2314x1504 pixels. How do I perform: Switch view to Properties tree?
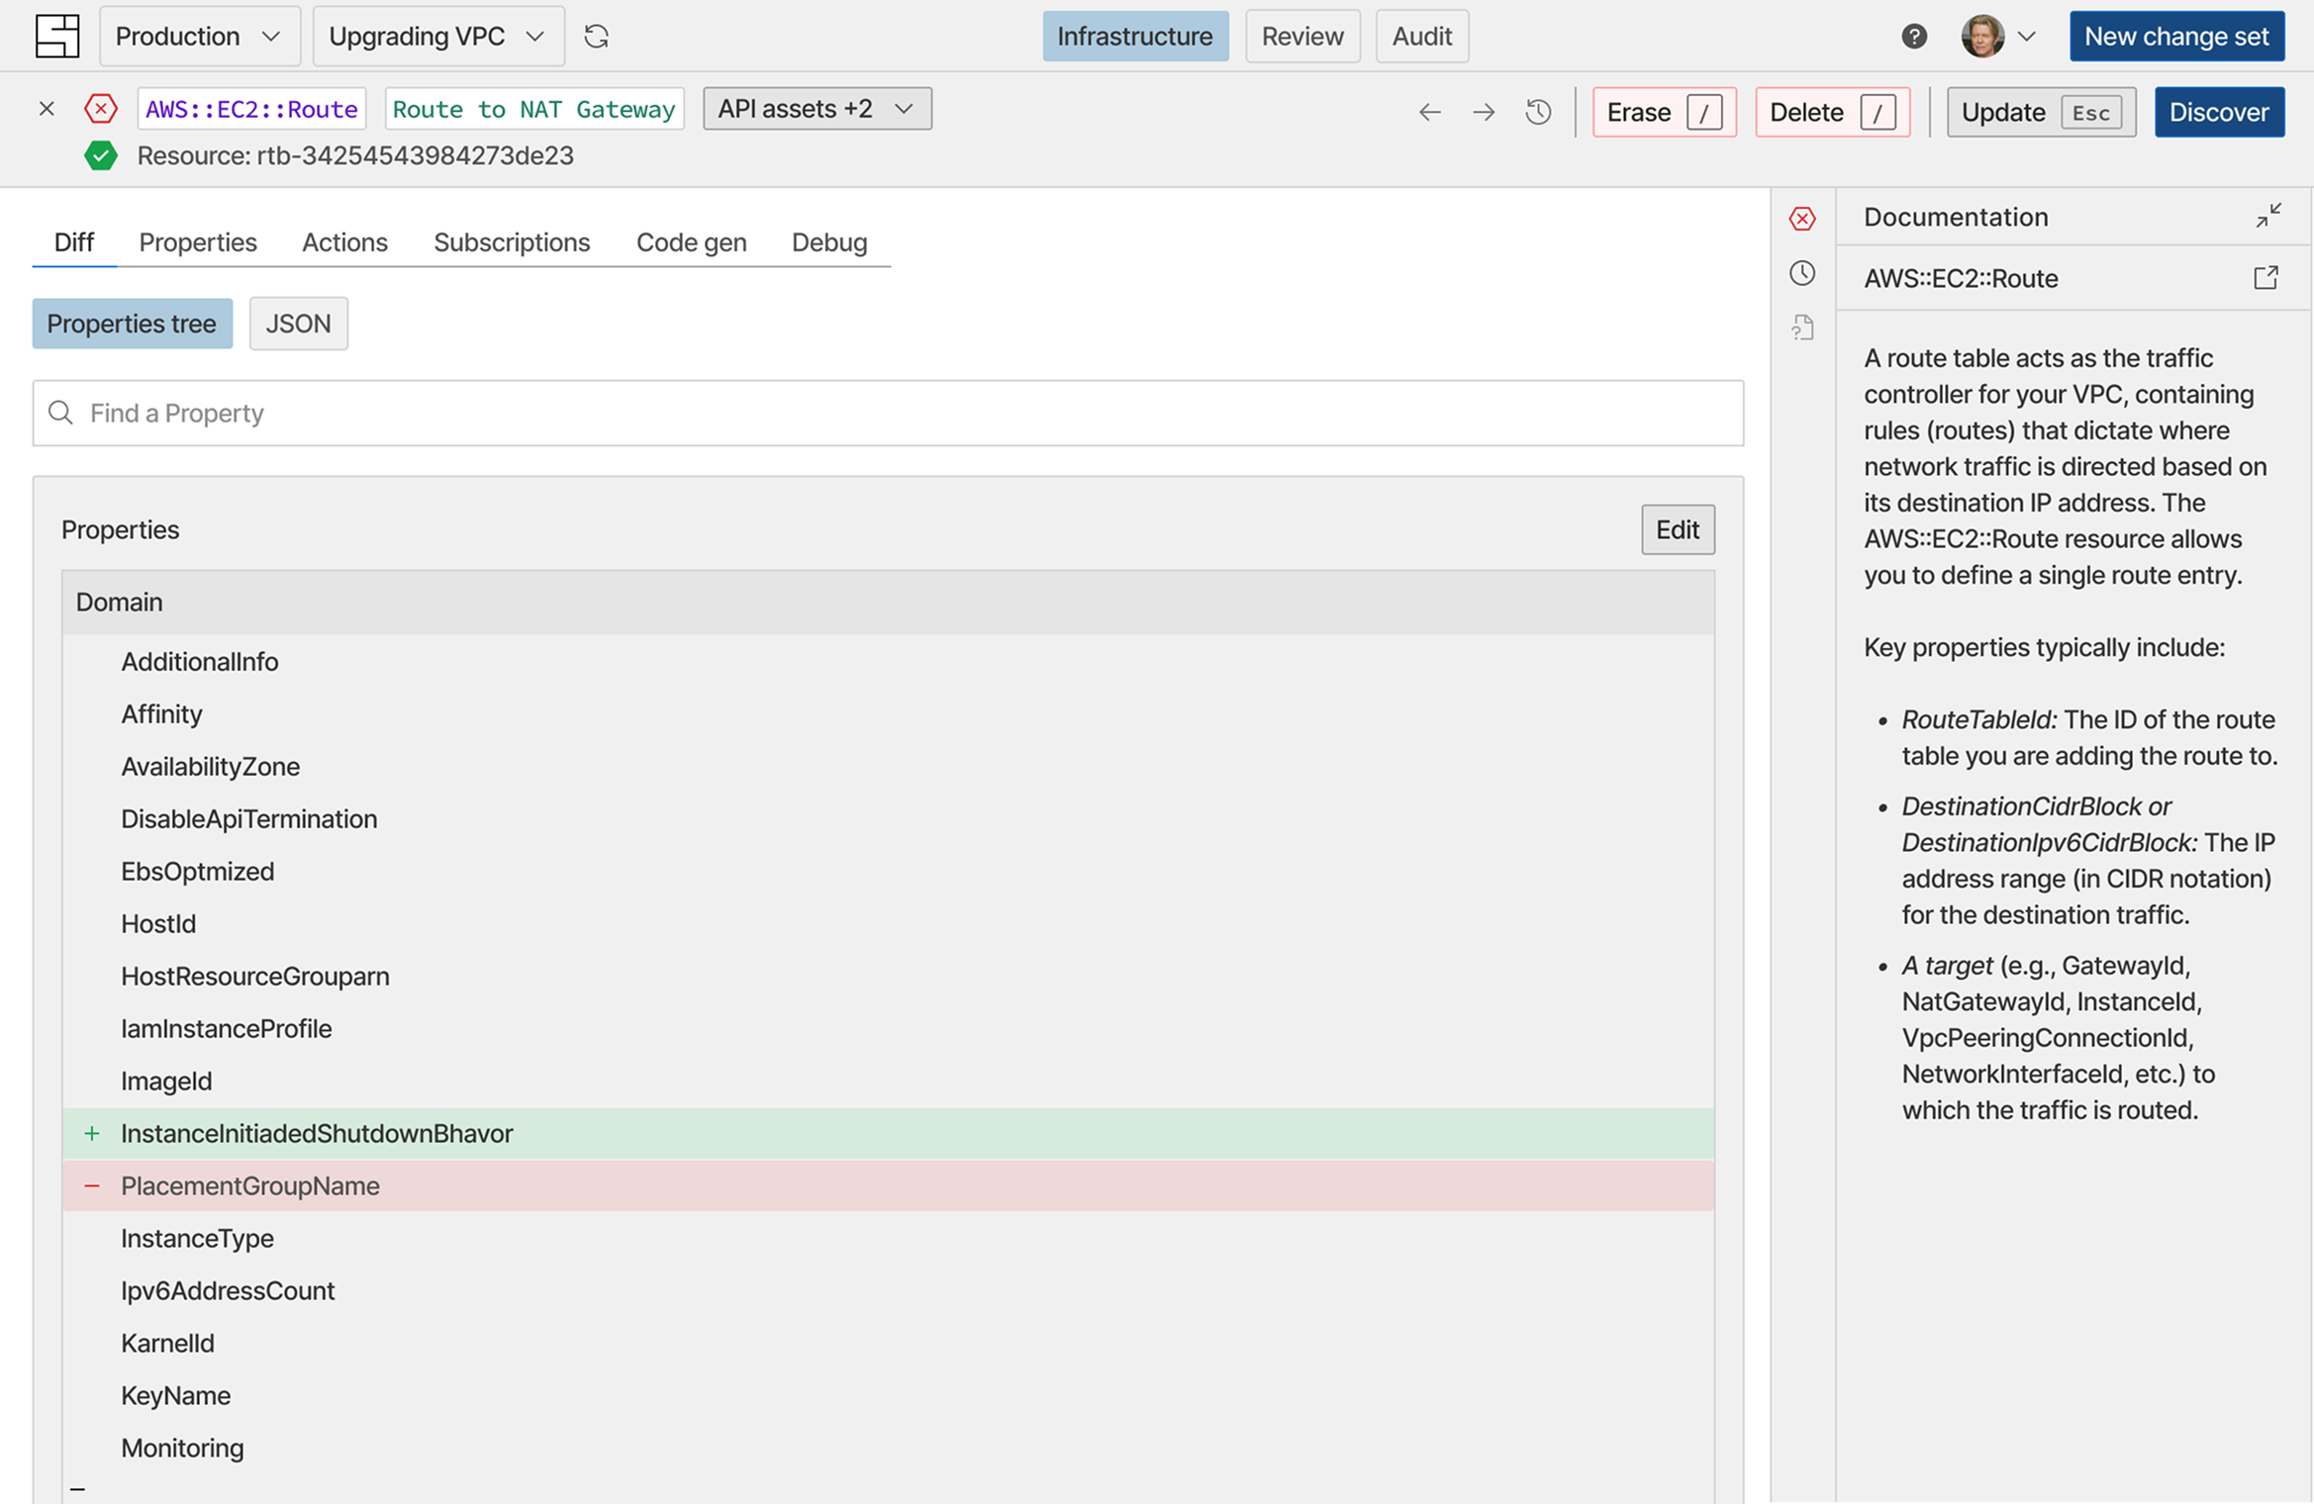point(132,324)
